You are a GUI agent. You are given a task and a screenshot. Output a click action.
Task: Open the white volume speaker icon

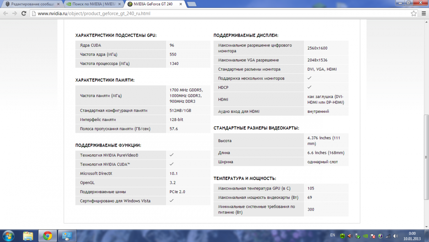point(395,236)
